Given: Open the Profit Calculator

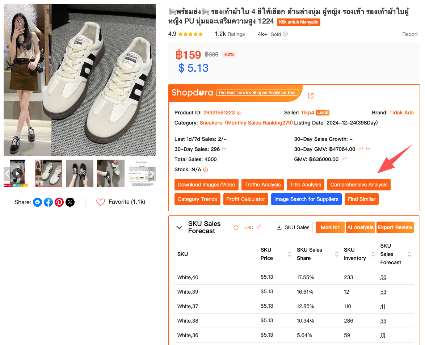Looking at the screenshot, I should tap(245, 199).
